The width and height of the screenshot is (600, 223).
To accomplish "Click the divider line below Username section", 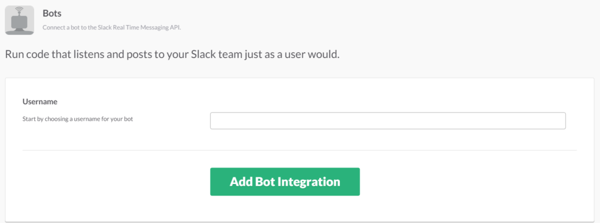I will (300, 150).
